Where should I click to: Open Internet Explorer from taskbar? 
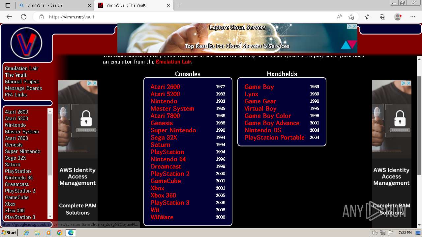click(26, 233)
